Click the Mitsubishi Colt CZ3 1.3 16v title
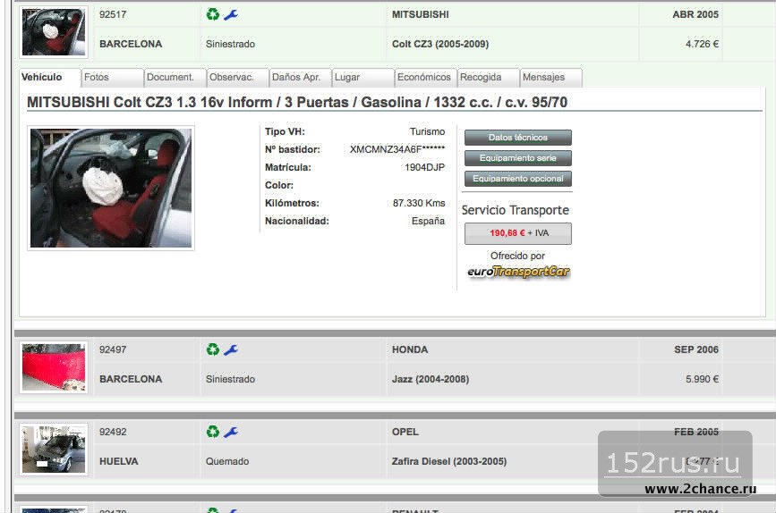The image size is (776, 513). point(297,102)
